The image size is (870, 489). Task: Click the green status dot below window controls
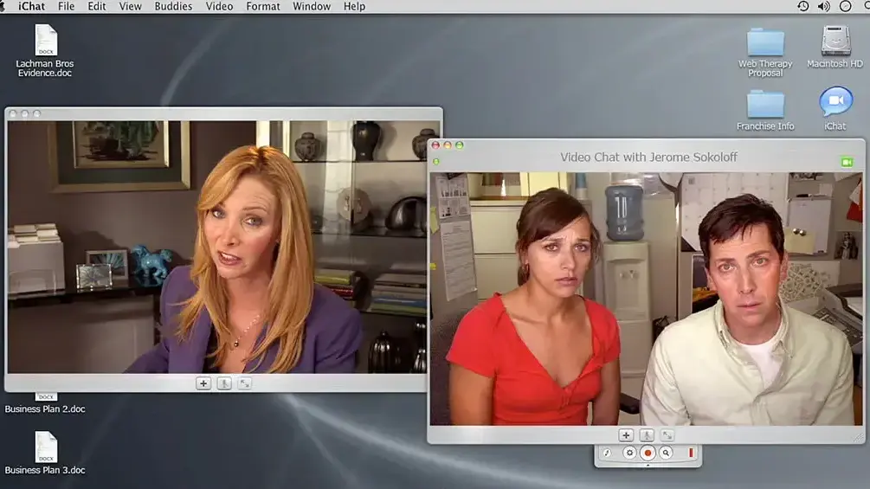click(436, 162)
